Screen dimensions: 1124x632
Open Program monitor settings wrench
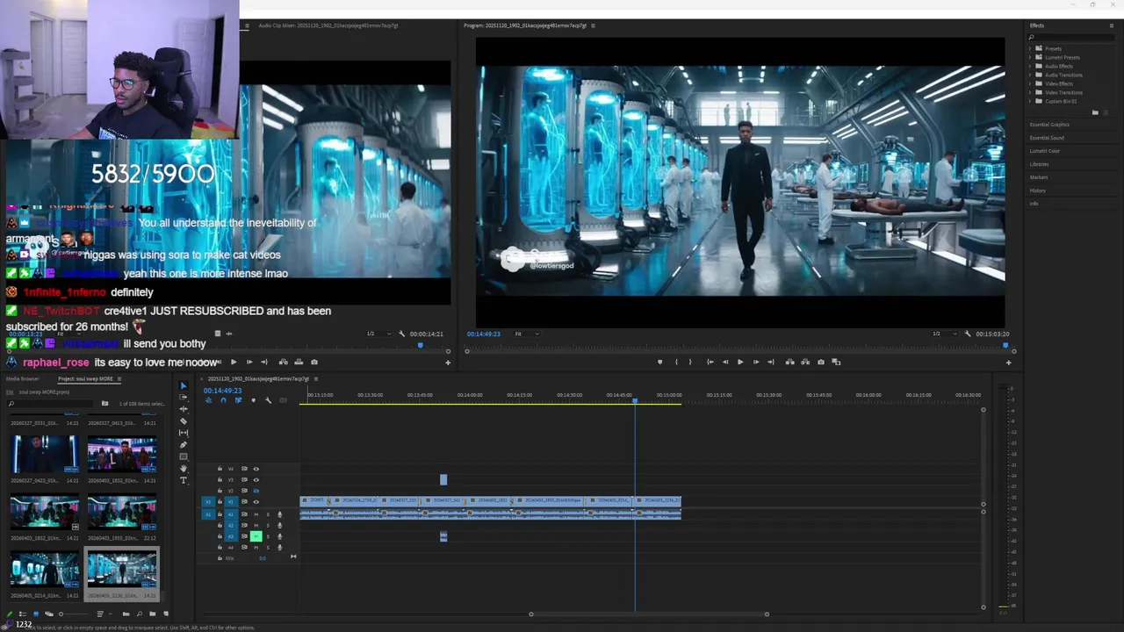point(968,334)
